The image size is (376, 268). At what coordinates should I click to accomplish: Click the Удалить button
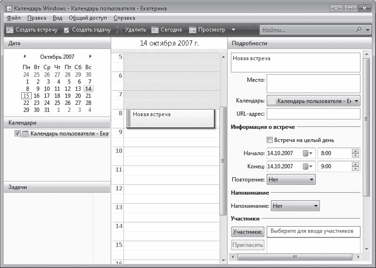(131, 30)
